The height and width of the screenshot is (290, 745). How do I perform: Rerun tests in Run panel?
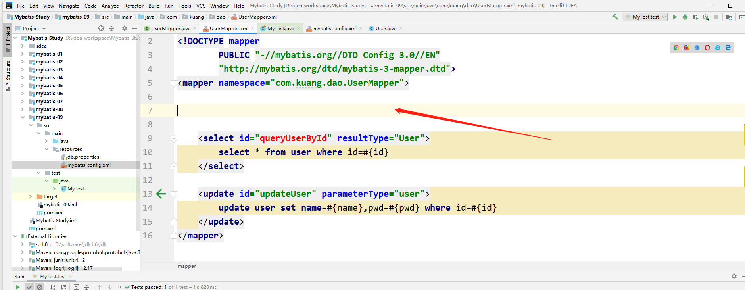pos(17,287)
